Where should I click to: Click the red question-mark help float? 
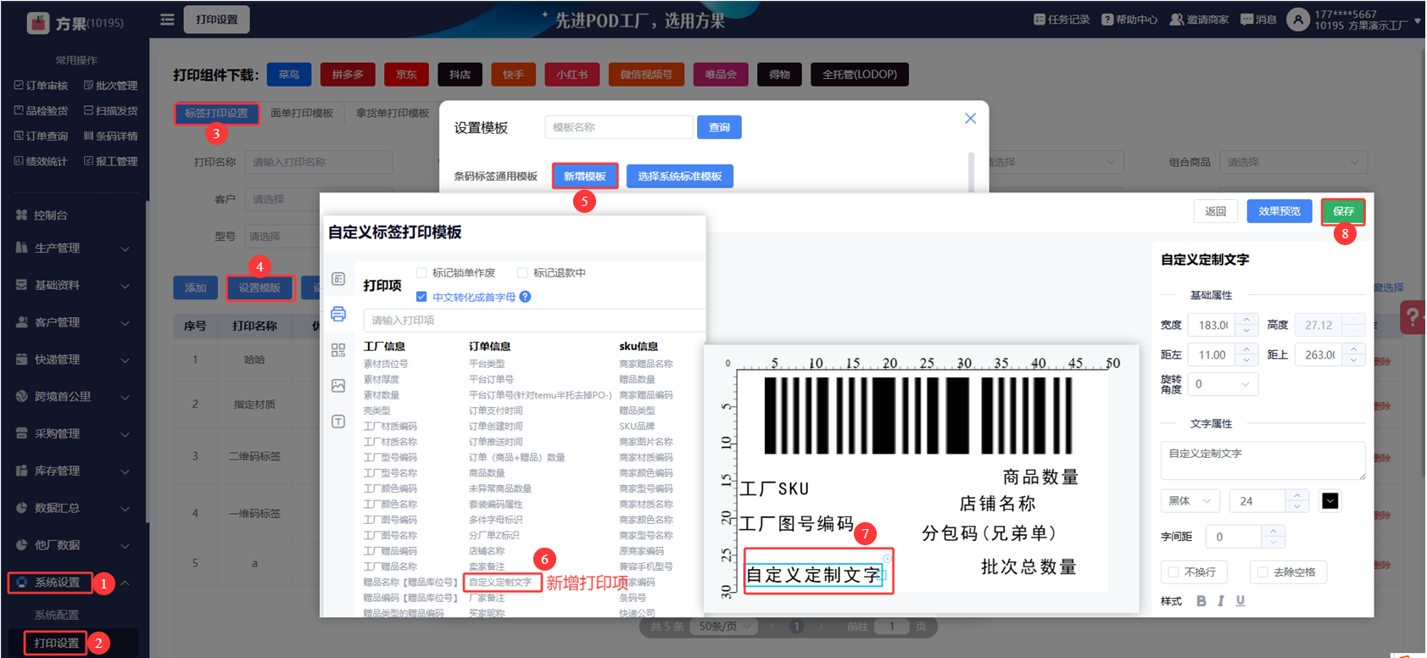coord(1413,318)
